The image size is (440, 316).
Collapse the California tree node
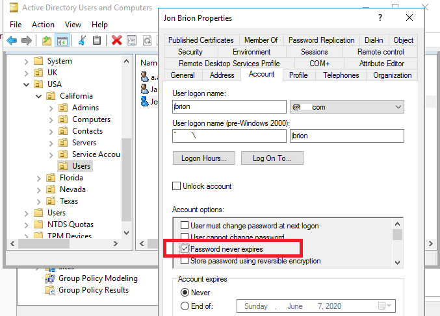[x=39, y=97]
